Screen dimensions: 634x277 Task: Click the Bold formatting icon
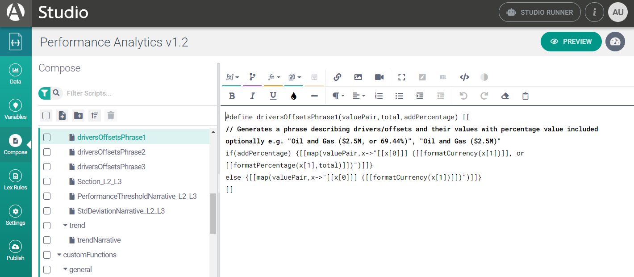232,96
